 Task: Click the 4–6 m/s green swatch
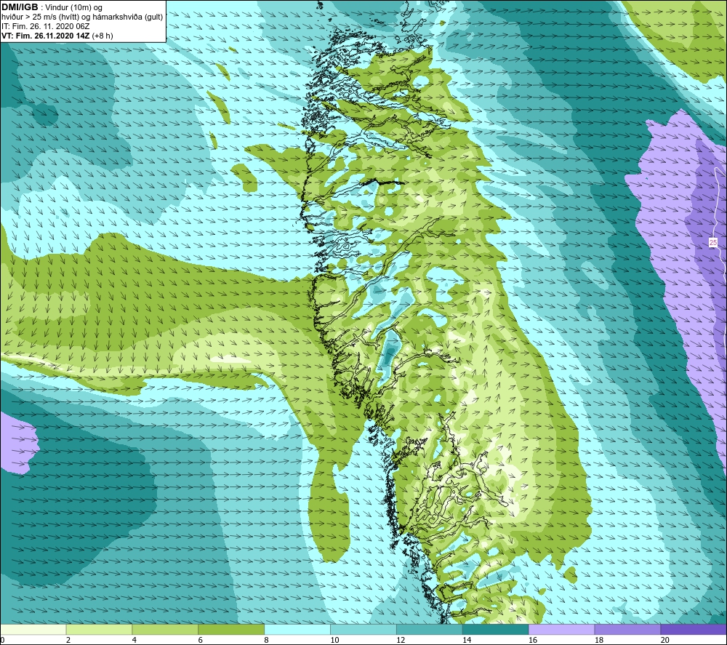tap(165, 629)
